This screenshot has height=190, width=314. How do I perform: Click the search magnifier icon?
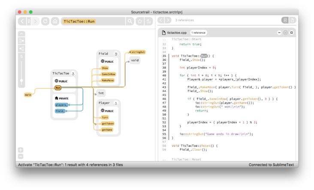130,21
